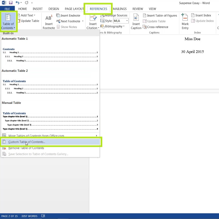Switch to the MAILINGS tab

[120, 9]
